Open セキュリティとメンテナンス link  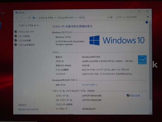(x=28, y=109)
